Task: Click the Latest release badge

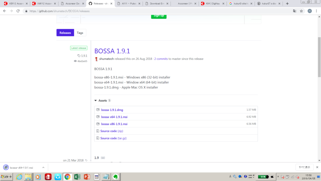Action: [79, 48]
